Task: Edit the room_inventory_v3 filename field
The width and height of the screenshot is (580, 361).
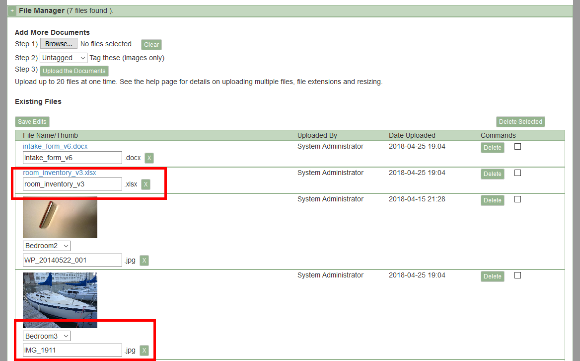Action: tap(72, 184)
